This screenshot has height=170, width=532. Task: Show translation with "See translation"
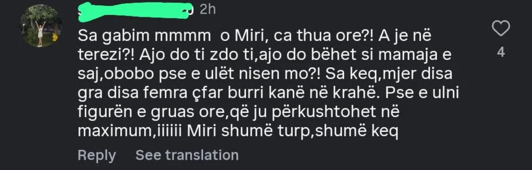point(187,155)
